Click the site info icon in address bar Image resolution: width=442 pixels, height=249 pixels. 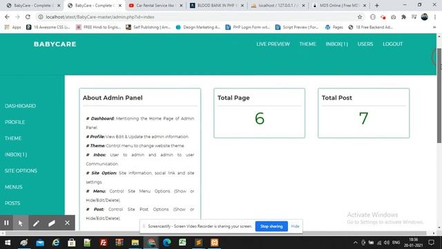[41, 17]
